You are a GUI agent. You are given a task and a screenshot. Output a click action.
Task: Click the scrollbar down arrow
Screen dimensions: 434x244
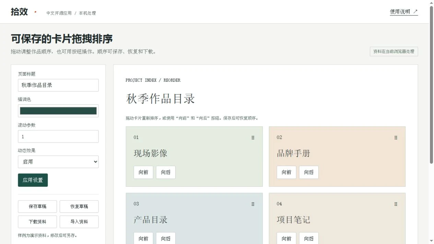tap(431, 241)
